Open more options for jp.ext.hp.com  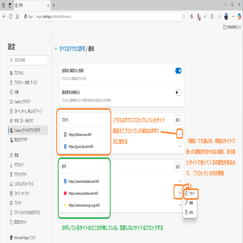180,146
